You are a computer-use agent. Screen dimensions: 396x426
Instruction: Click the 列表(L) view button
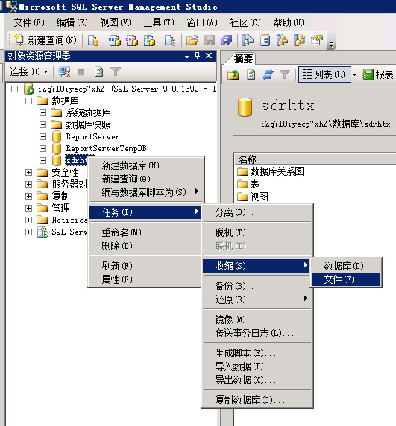click(x=324, y=74)
